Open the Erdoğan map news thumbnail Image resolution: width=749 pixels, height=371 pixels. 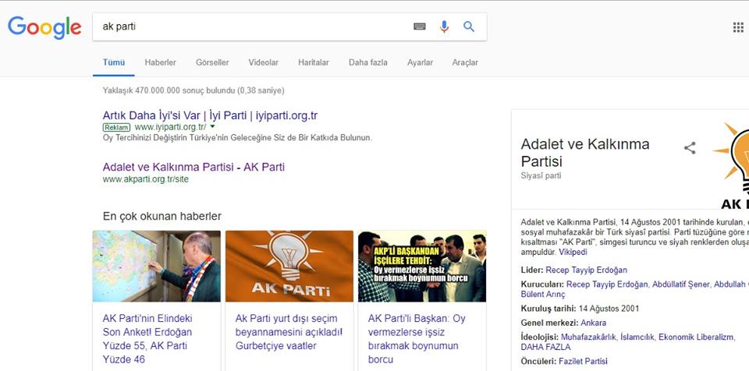[x=156, y=267]
